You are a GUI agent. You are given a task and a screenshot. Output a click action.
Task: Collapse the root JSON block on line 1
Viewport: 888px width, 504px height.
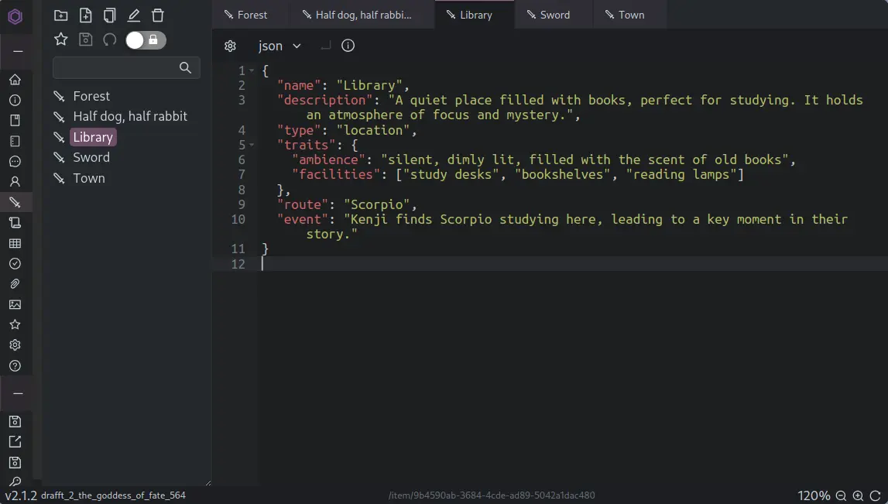click(252, 70)
